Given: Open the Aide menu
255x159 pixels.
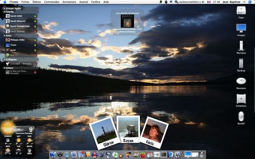Looking at the screenshot, I should pos(106,2).
